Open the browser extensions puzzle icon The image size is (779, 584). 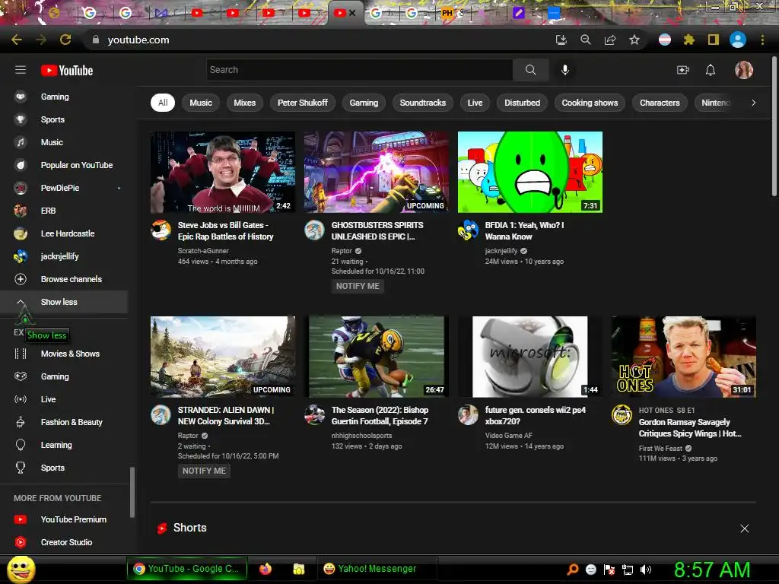(x=688, y=40)
